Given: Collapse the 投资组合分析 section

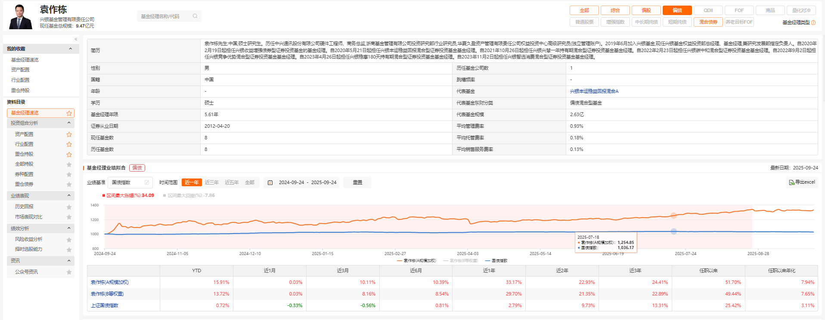Looking at the screenshot, I should point(69,123).
